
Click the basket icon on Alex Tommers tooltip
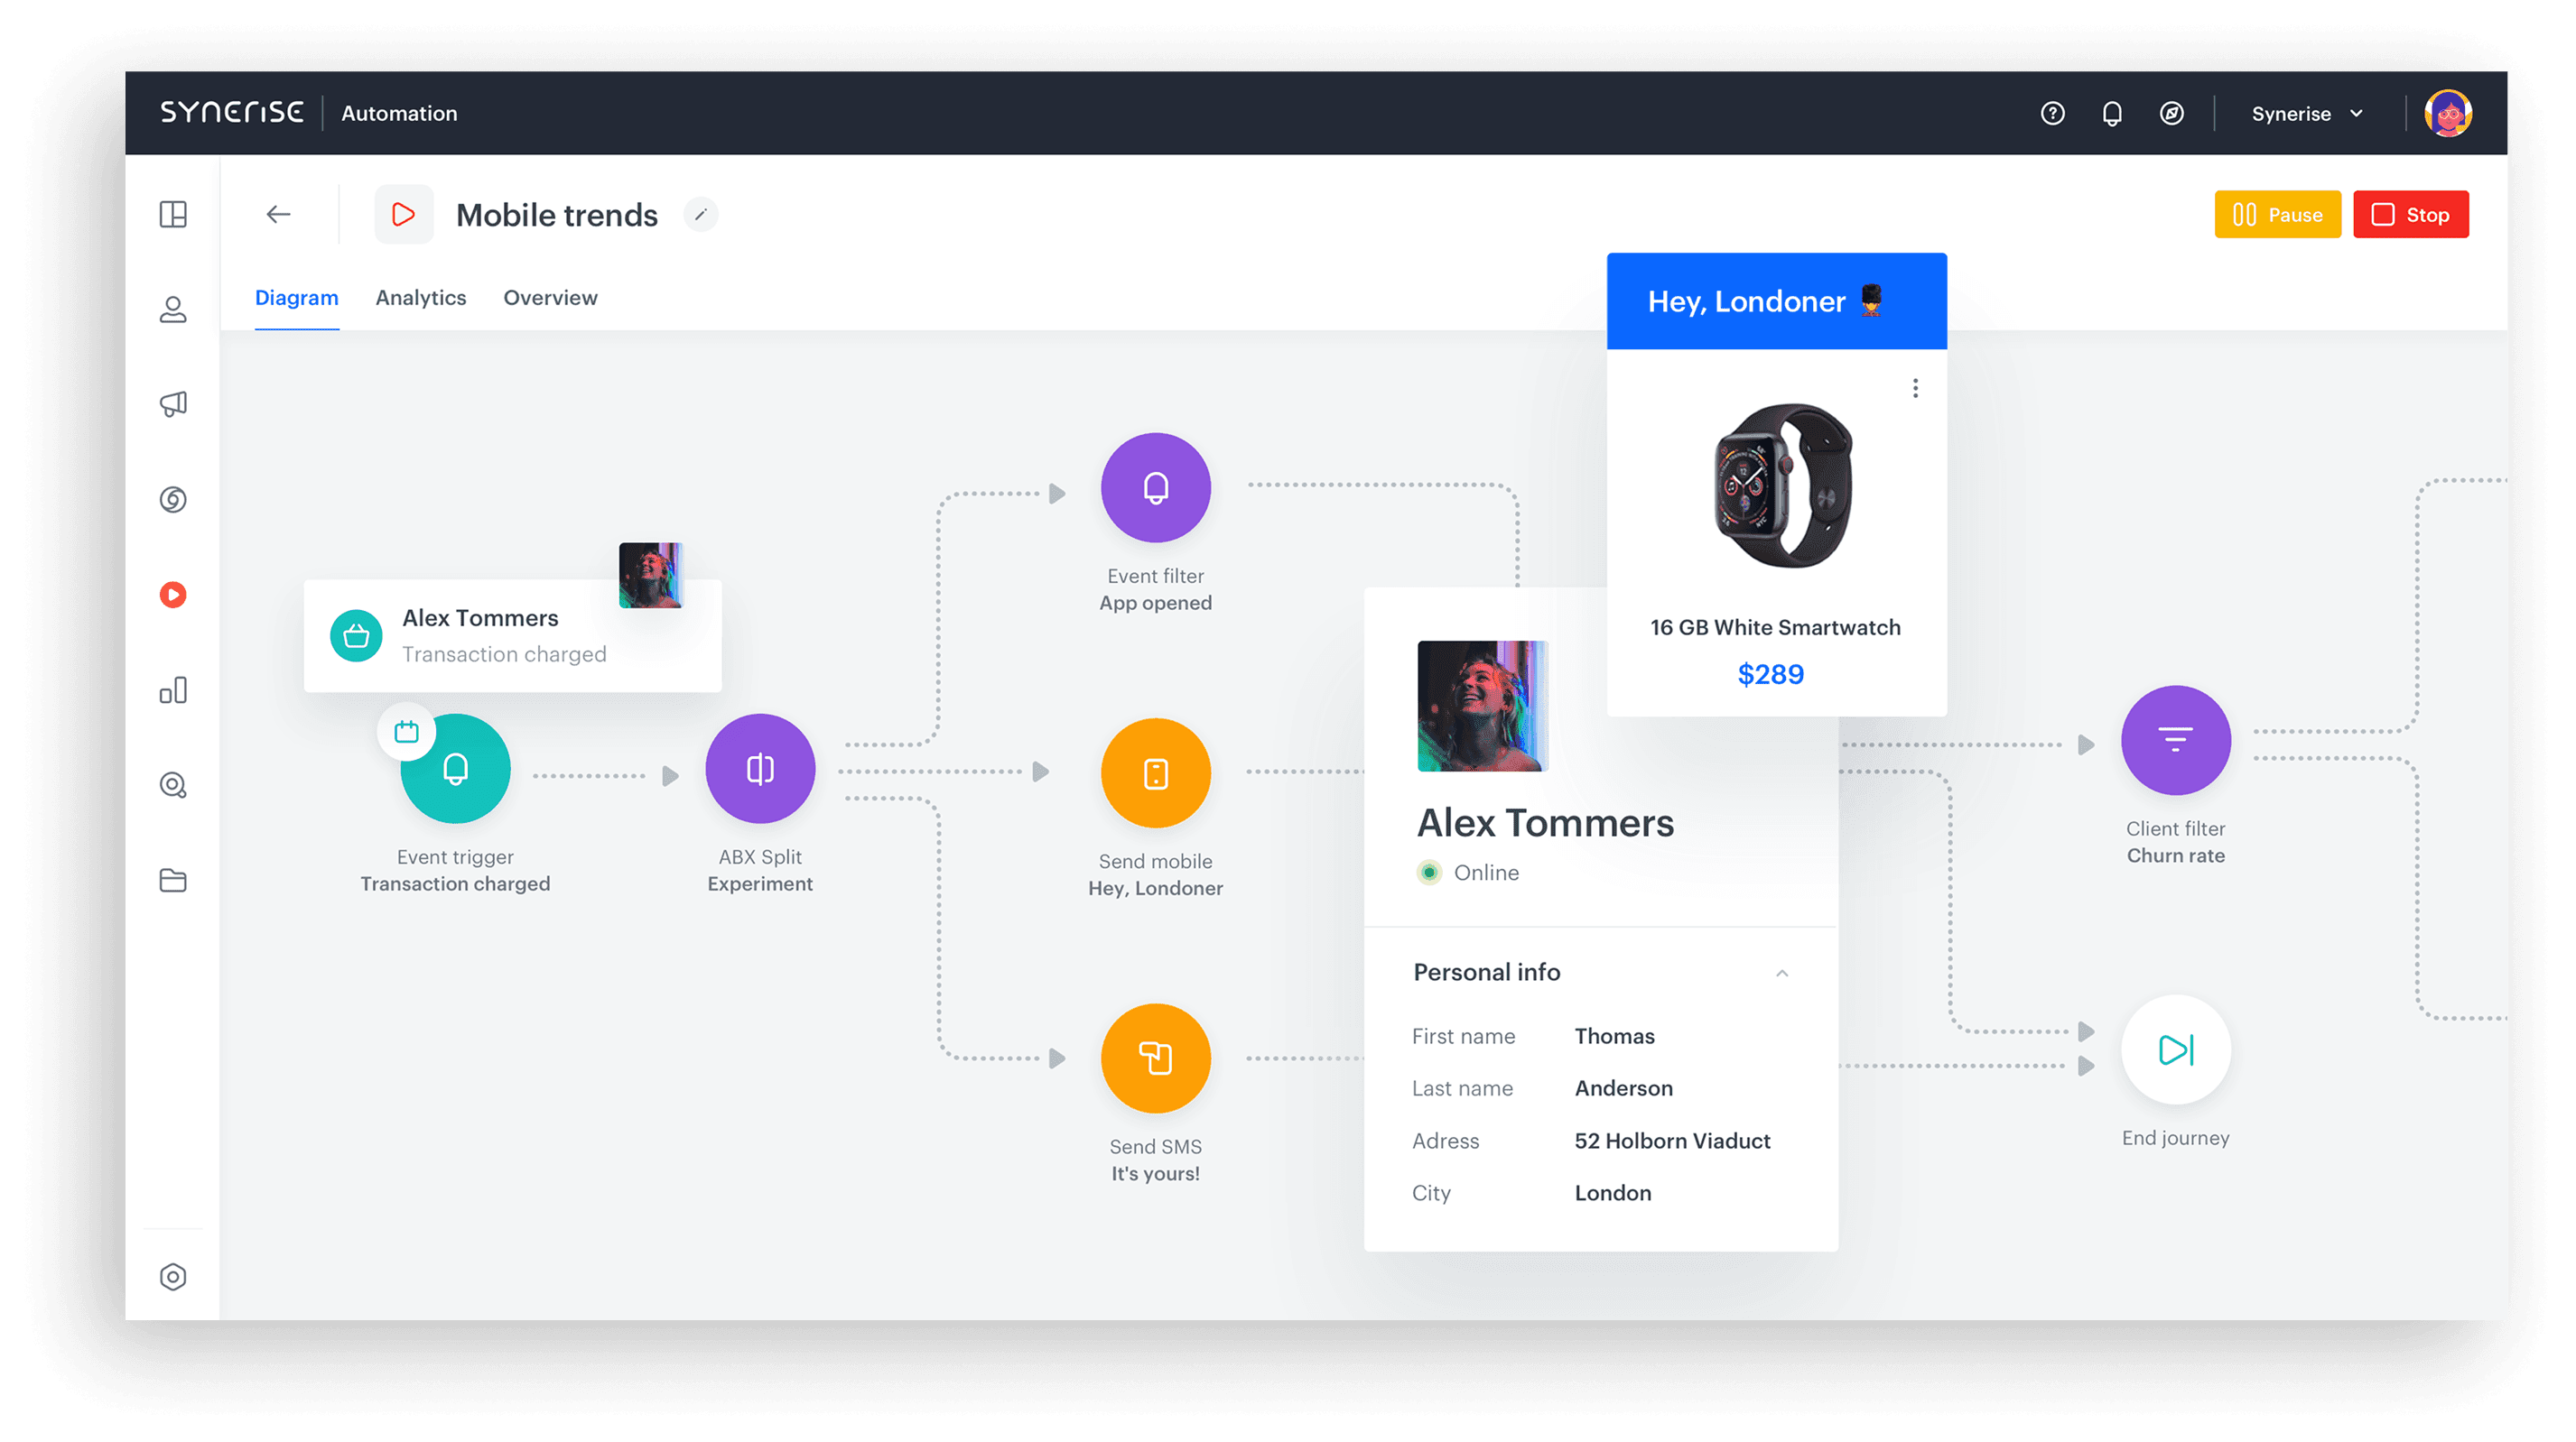click(356, 635)
